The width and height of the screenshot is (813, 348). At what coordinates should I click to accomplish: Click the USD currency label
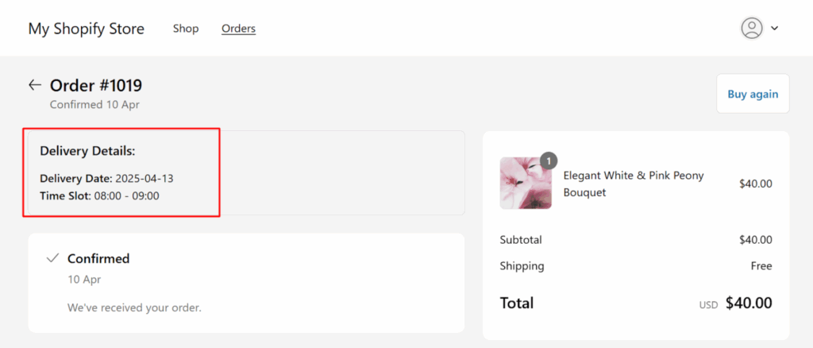click(x=709, y=304)
